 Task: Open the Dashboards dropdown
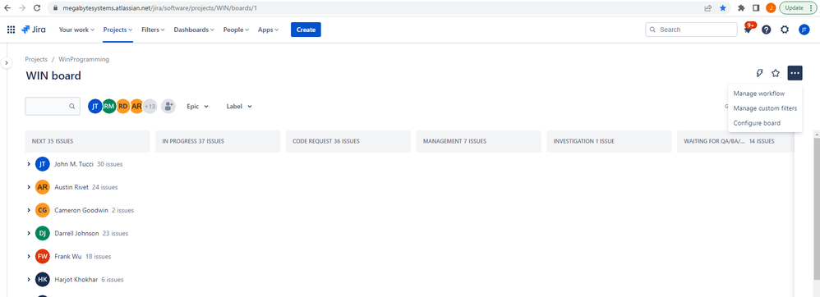pyautogui.click(x=194, y=30)
